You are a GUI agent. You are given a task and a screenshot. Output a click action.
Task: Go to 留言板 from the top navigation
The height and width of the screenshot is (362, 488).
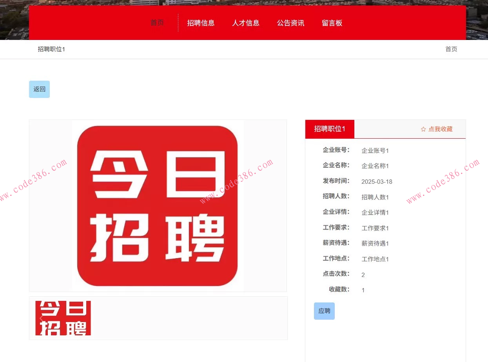[x=332, y=23]
